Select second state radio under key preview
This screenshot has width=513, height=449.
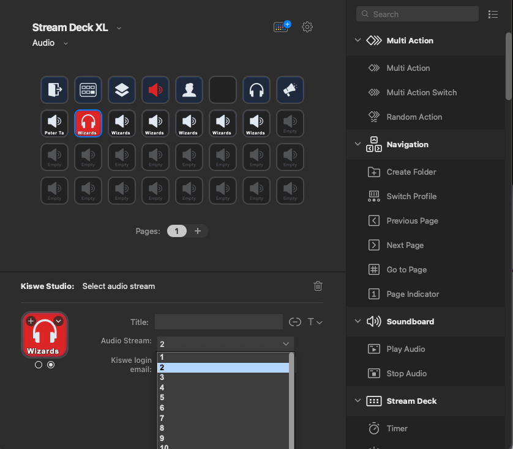pos(51,365)
